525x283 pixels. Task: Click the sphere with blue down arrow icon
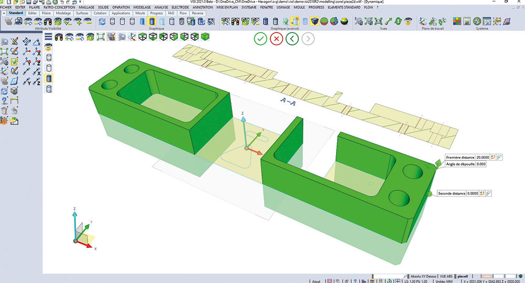[334, 21]
